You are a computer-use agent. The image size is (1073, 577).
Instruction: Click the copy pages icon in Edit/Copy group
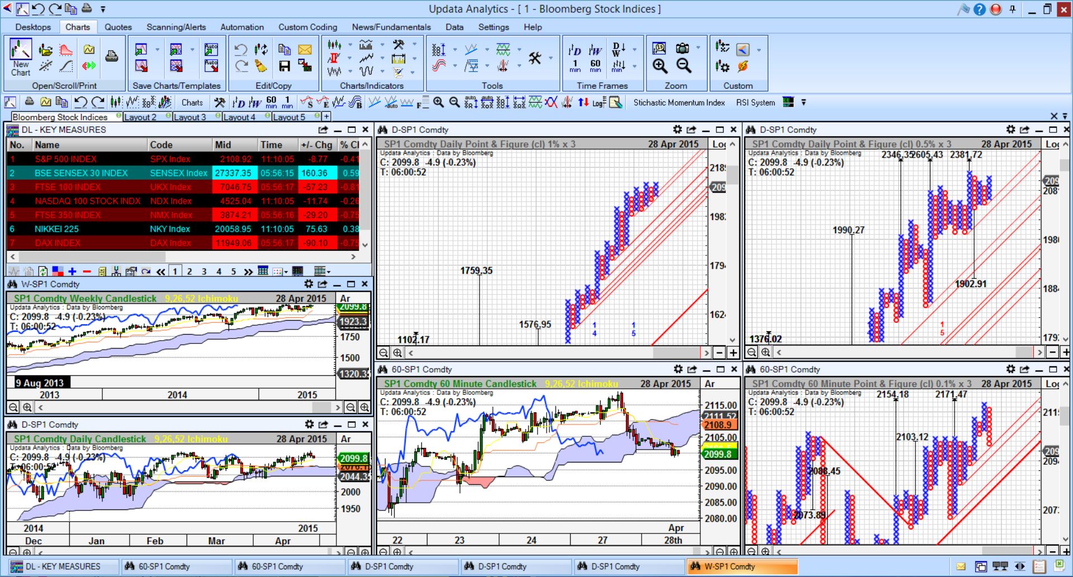pyautogui.click(x=284, y=50)
